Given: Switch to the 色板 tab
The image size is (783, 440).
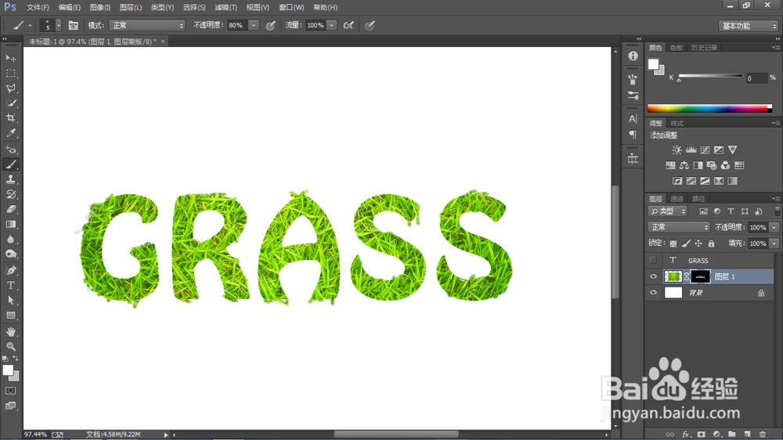Looking at the screenshot, I should click(677, 48).
